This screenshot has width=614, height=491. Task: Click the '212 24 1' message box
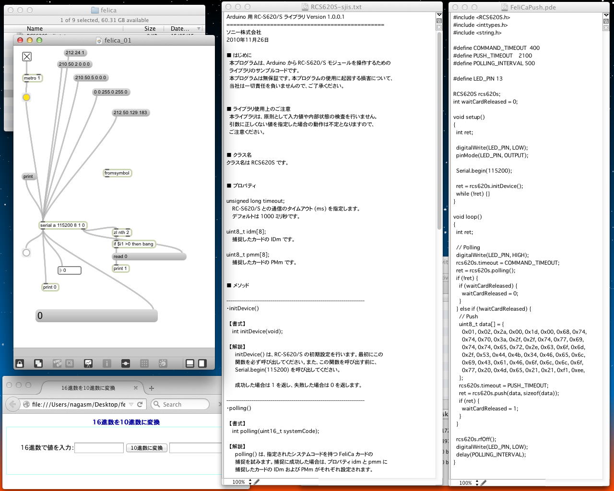click(75, 53)
